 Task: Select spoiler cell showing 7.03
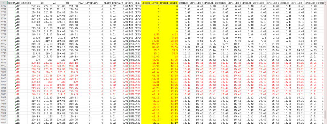pyautogui.click(x=247, y=41)
